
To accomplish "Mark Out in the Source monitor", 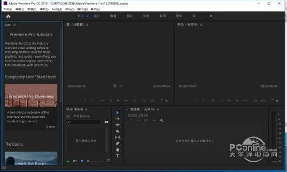I will (92, 101).
